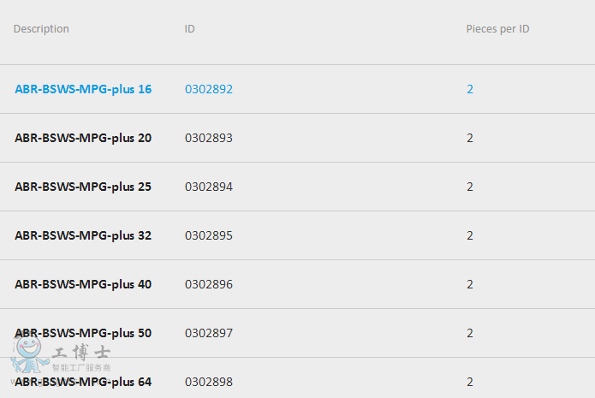Viewport: 595px width, 398px height.
Task: Click ID 0302896
Action: [209, 284]
